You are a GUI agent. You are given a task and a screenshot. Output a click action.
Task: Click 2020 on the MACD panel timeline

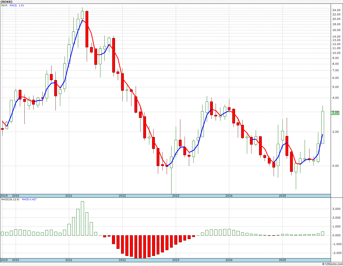coord(15,260)
